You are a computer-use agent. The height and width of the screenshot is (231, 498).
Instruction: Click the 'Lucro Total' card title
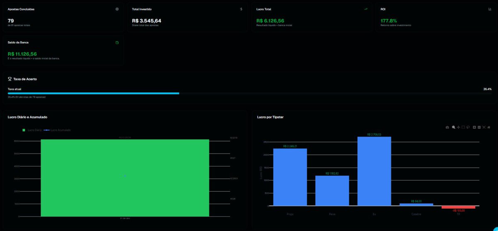point(264,9)
